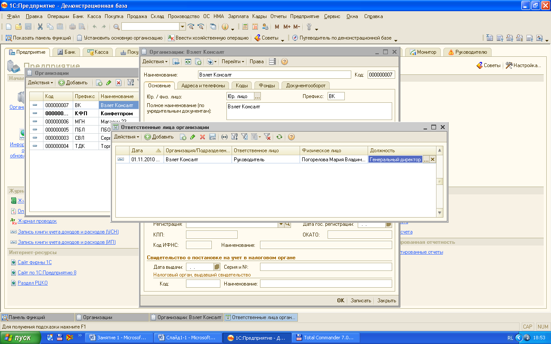Image resolution: width=551 pixels, height=344 pixels.
Task: Open the Сайт фирмы 1С link
Action: coord(34,262)
